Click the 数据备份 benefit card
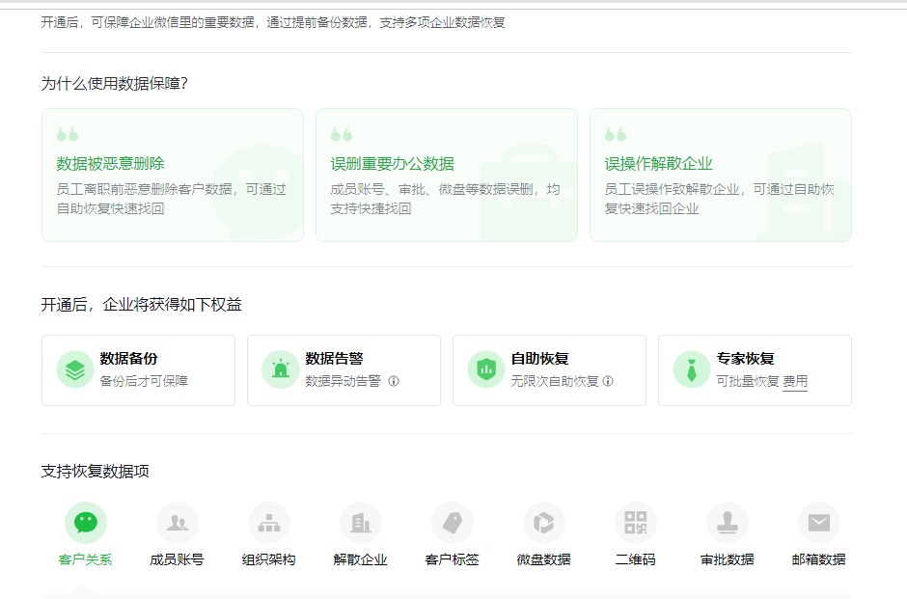Image resolution: width=907 pixels, height=599 pixels. pyautogui.click(x=138, y=370)
